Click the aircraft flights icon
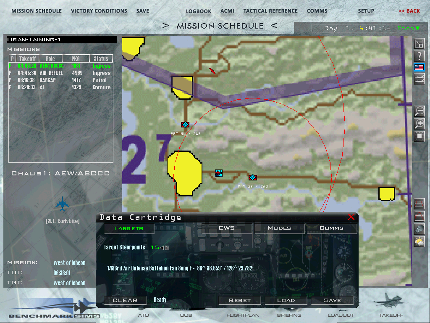This screenshot has height=323, width=430. (419, 78)
